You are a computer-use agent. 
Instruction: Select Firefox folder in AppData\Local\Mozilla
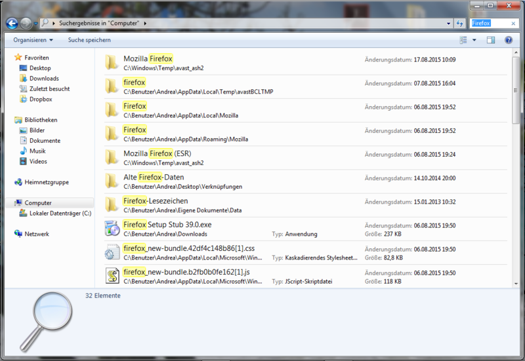[x=305, y=111]
